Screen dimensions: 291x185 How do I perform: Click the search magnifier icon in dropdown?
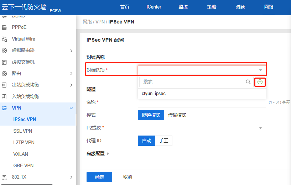point(248,82)
